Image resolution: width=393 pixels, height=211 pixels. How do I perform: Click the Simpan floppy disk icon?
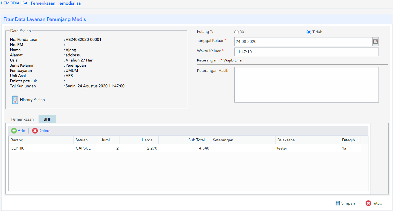pyautogui.click(x=338, y=203)
